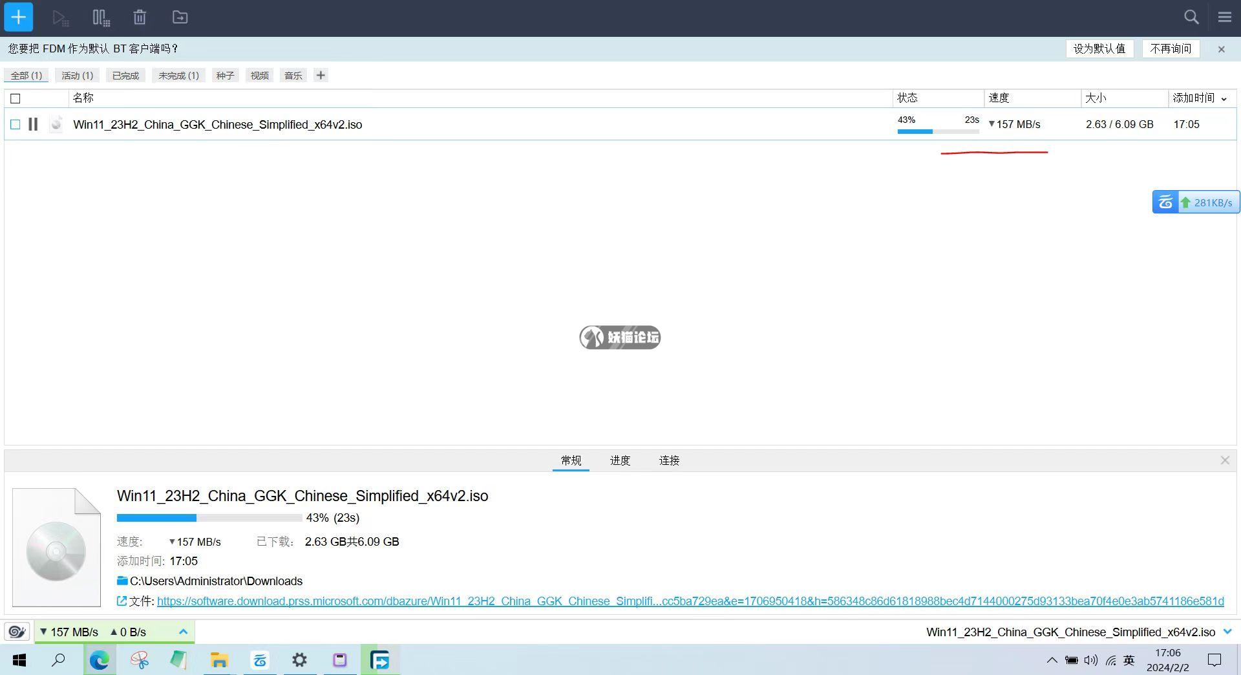Open Windows Start menu

[19, 660]
